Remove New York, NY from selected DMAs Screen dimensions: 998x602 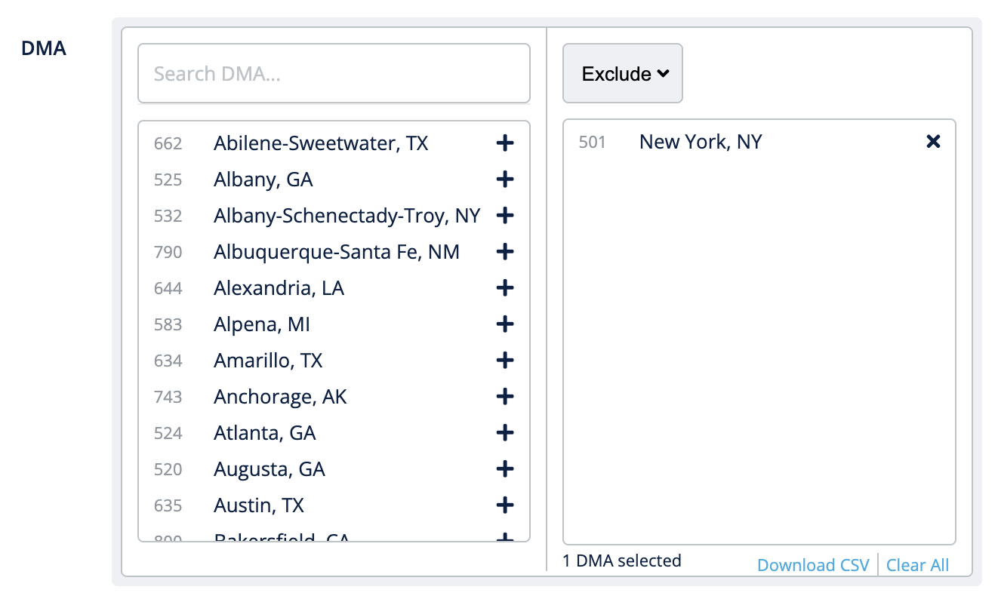933,142
